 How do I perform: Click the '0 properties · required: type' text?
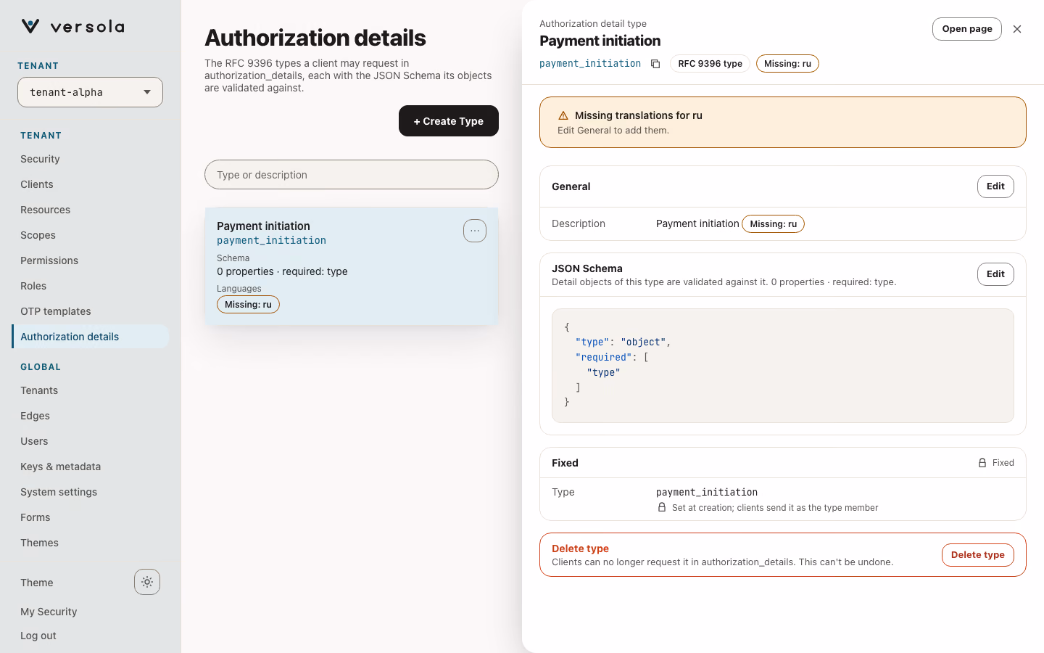pos(282,271)
